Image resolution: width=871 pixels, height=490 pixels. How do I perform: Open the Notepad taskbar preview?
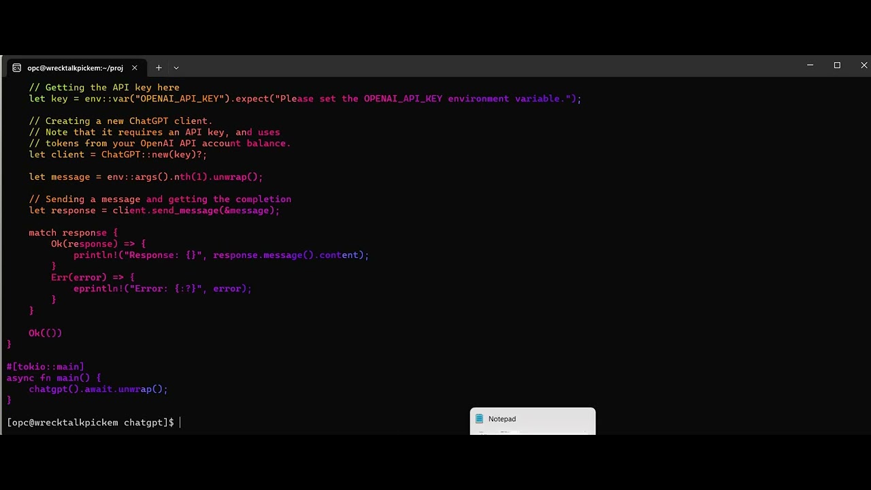tap(533, 421)
